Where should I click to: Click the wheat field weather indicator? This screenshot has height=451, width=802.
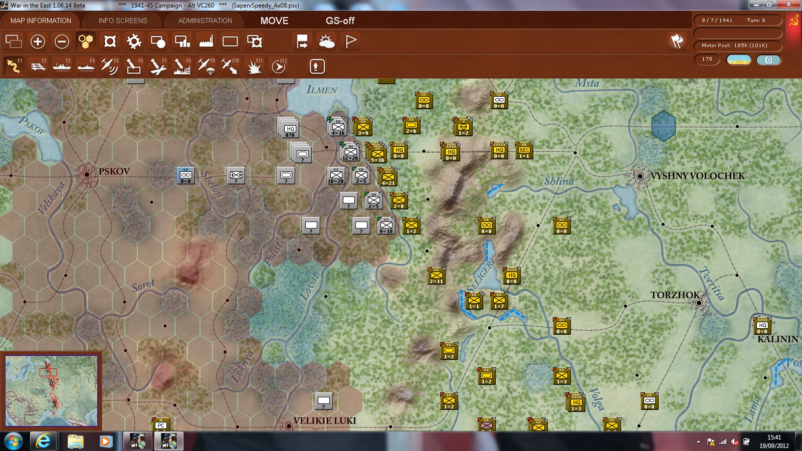739,60
